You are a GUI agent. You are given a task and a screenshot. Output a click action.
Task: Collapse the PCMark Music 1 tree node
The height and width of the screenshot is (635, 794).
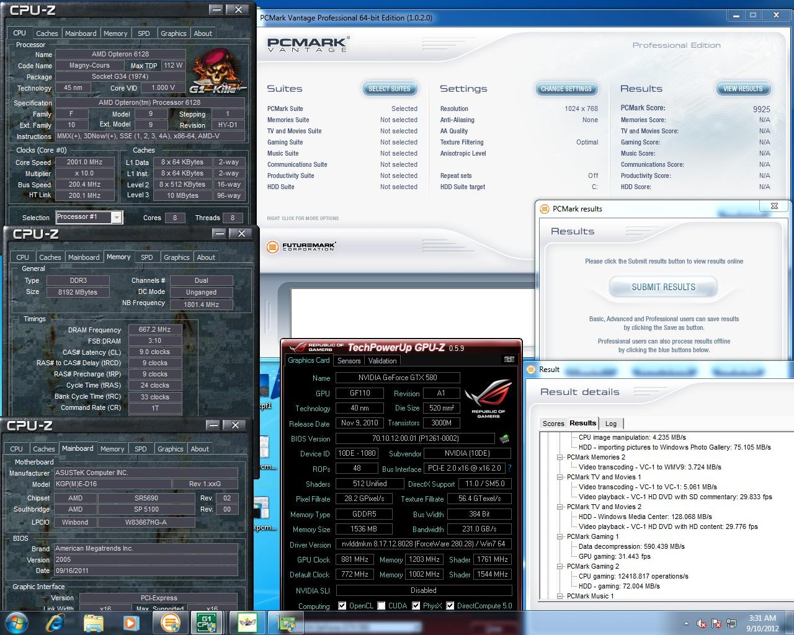560,596
